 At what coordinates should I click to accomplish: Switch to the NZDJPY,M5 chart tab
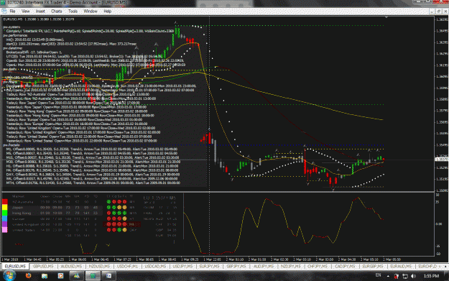(x=291, y=267)
